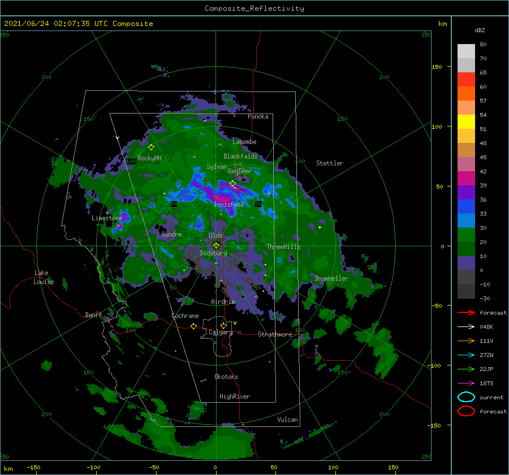Click the Stettler label
509x475 pixels.
click(x=330, y=163)
